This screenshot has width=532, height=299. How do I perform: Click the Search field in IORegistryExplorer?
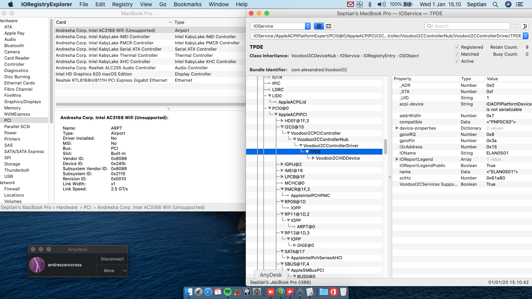pos(467,26)
